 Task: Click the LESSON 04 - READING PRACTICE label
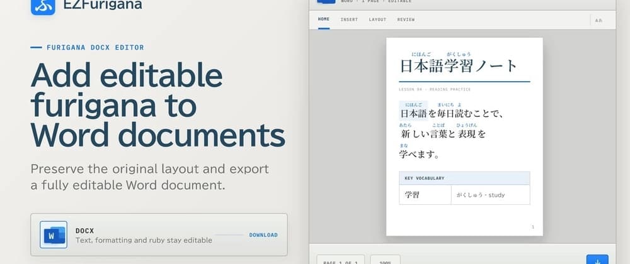(435, 89)
